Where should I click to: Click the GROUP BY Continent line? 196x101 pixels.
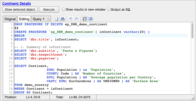click(x=33, y=93)
